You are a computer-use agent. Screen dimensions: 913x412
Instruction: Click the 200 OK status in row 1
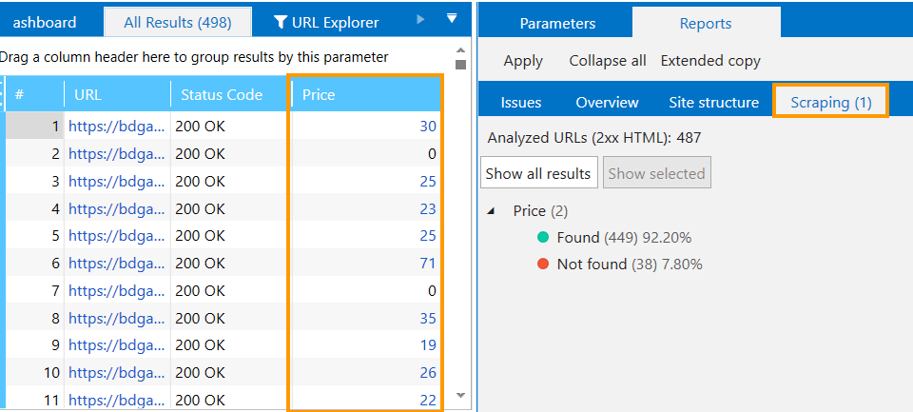200,127
